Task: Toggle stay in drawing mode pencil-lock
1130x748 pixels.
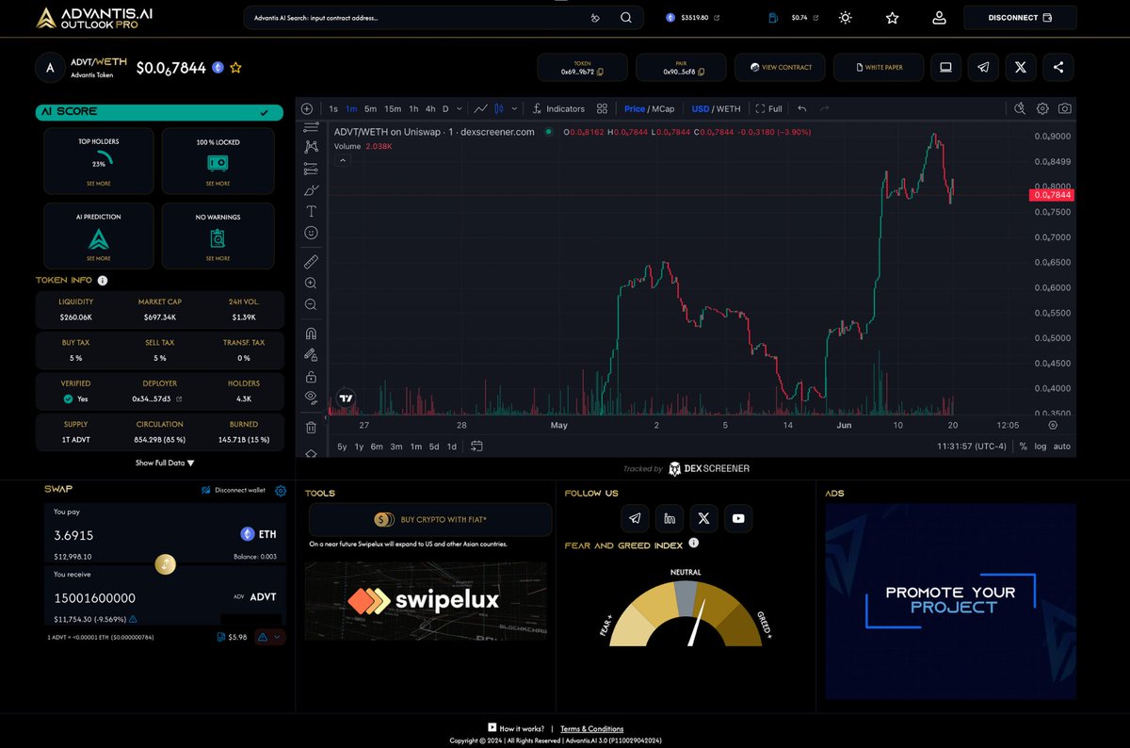Action: tap(312, 354)
